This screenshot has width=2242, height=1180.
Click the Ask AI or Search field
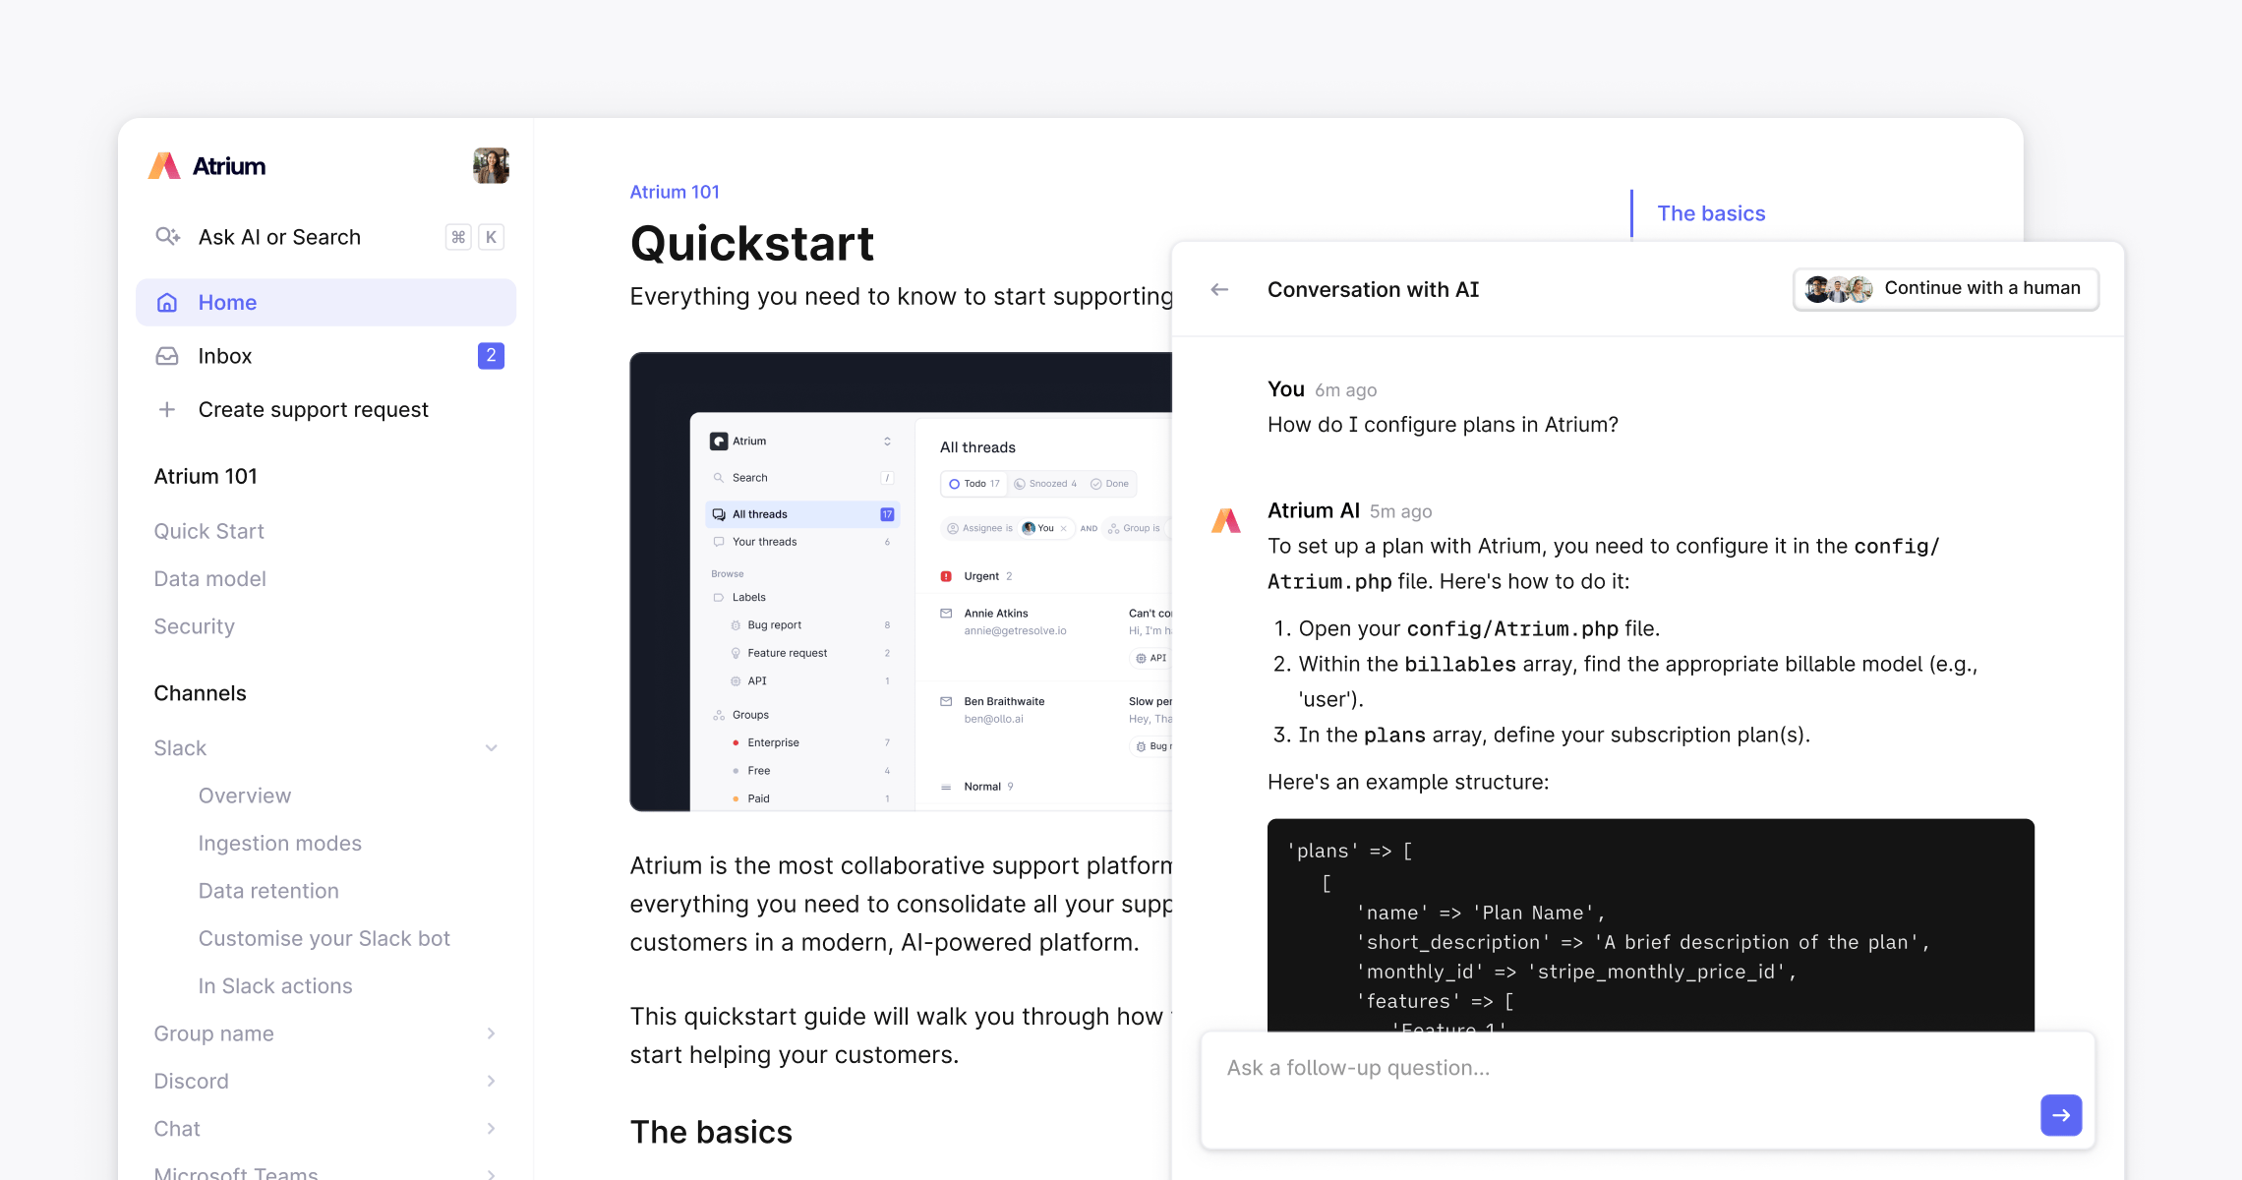tap(325, 237)
